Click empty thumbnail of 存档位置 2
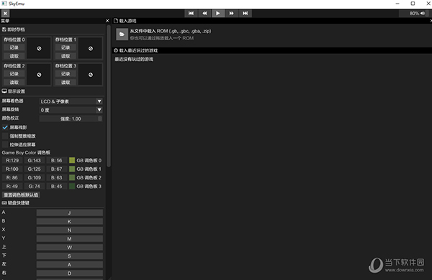 (x=39, y=75)
